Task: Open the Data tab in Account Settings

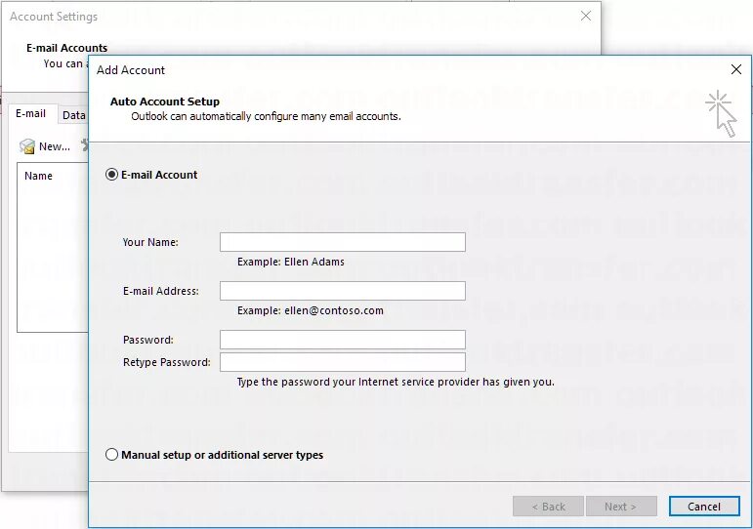Action: click(x=74, y=115)
